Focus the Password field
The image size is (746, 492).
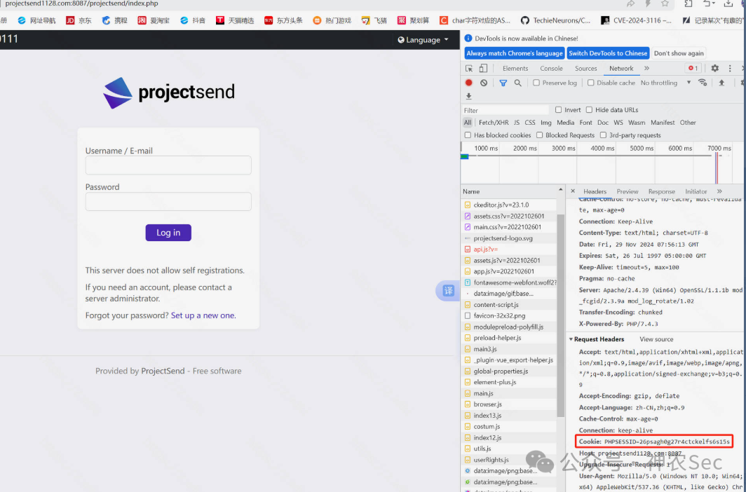168,202
